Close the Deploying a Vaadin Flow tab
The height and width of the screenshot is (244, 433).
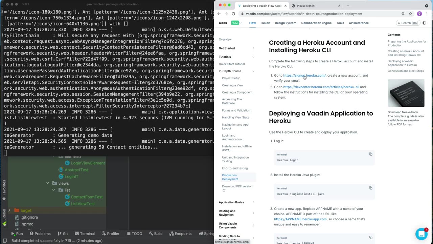click(286, 6)
